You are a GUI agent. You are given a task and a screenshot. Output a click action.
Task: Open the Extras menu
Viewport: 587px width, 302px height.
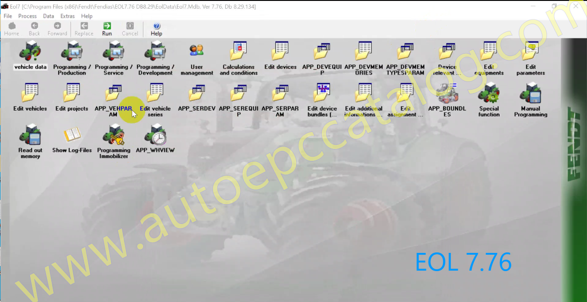[x=67, y=16]
